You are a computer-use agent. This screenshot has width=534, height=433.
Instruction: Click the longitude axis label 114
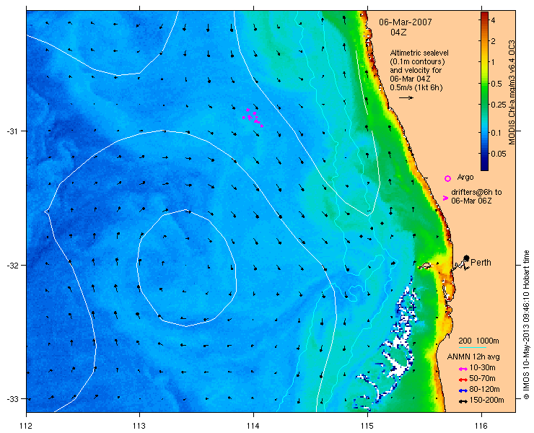pyautogui.click(x=253, y=426)
